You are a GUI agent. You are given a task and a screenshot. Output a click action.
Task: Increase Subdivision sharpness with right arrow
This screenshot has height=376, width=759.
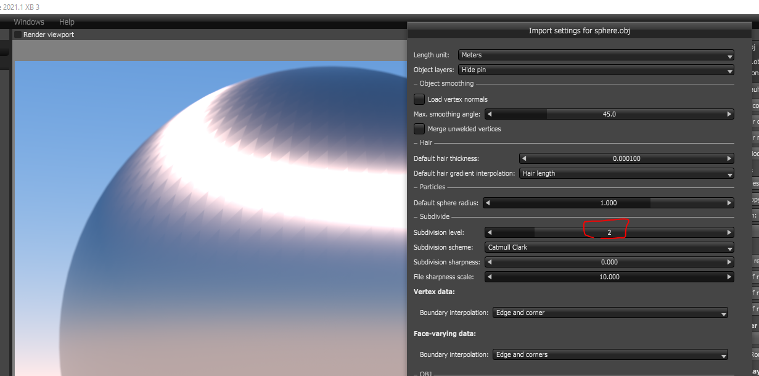729,262
